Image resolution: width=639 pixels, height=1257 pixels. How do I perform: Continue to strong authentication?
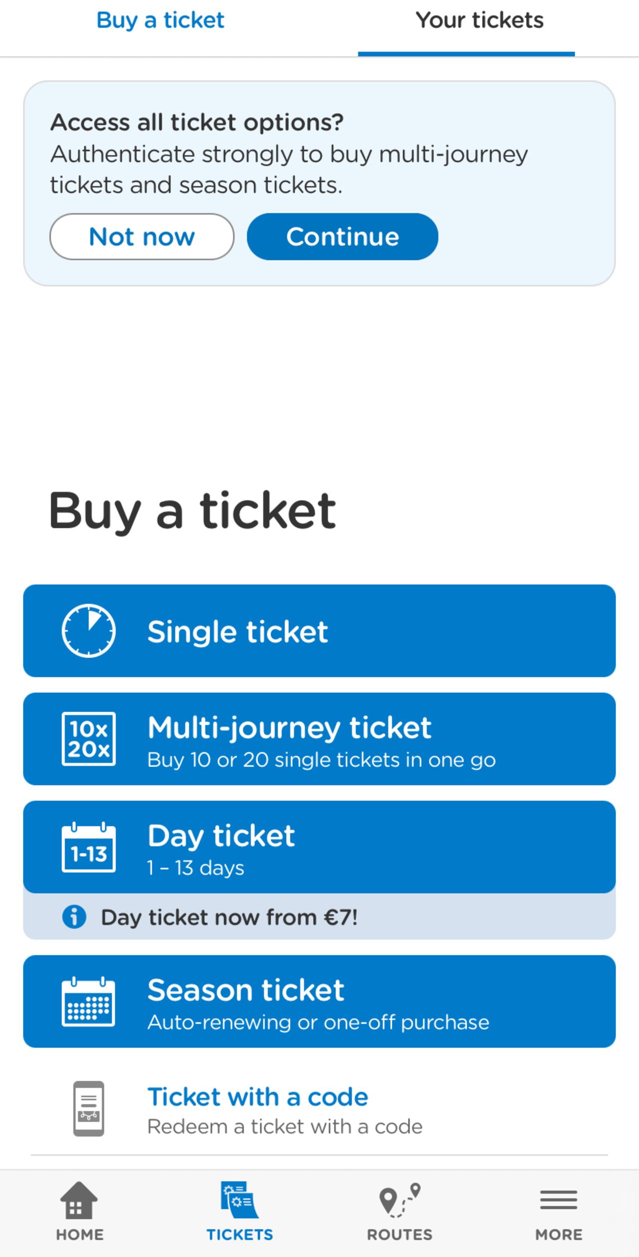click(x=342, y=237)
